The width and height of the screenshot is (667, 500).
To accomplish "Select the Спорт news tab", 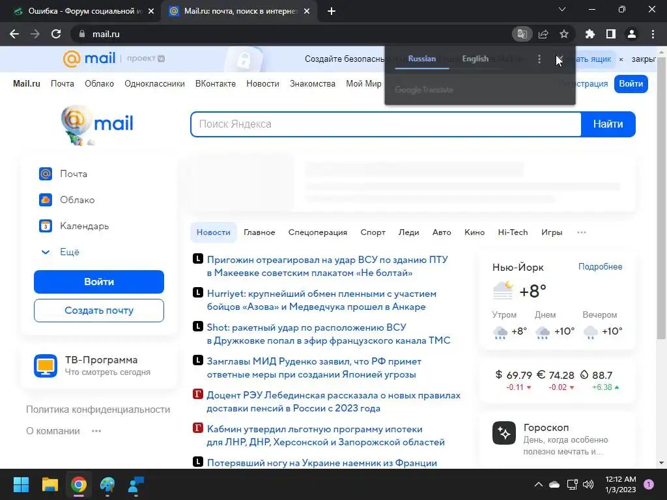I will pos(373,232).
